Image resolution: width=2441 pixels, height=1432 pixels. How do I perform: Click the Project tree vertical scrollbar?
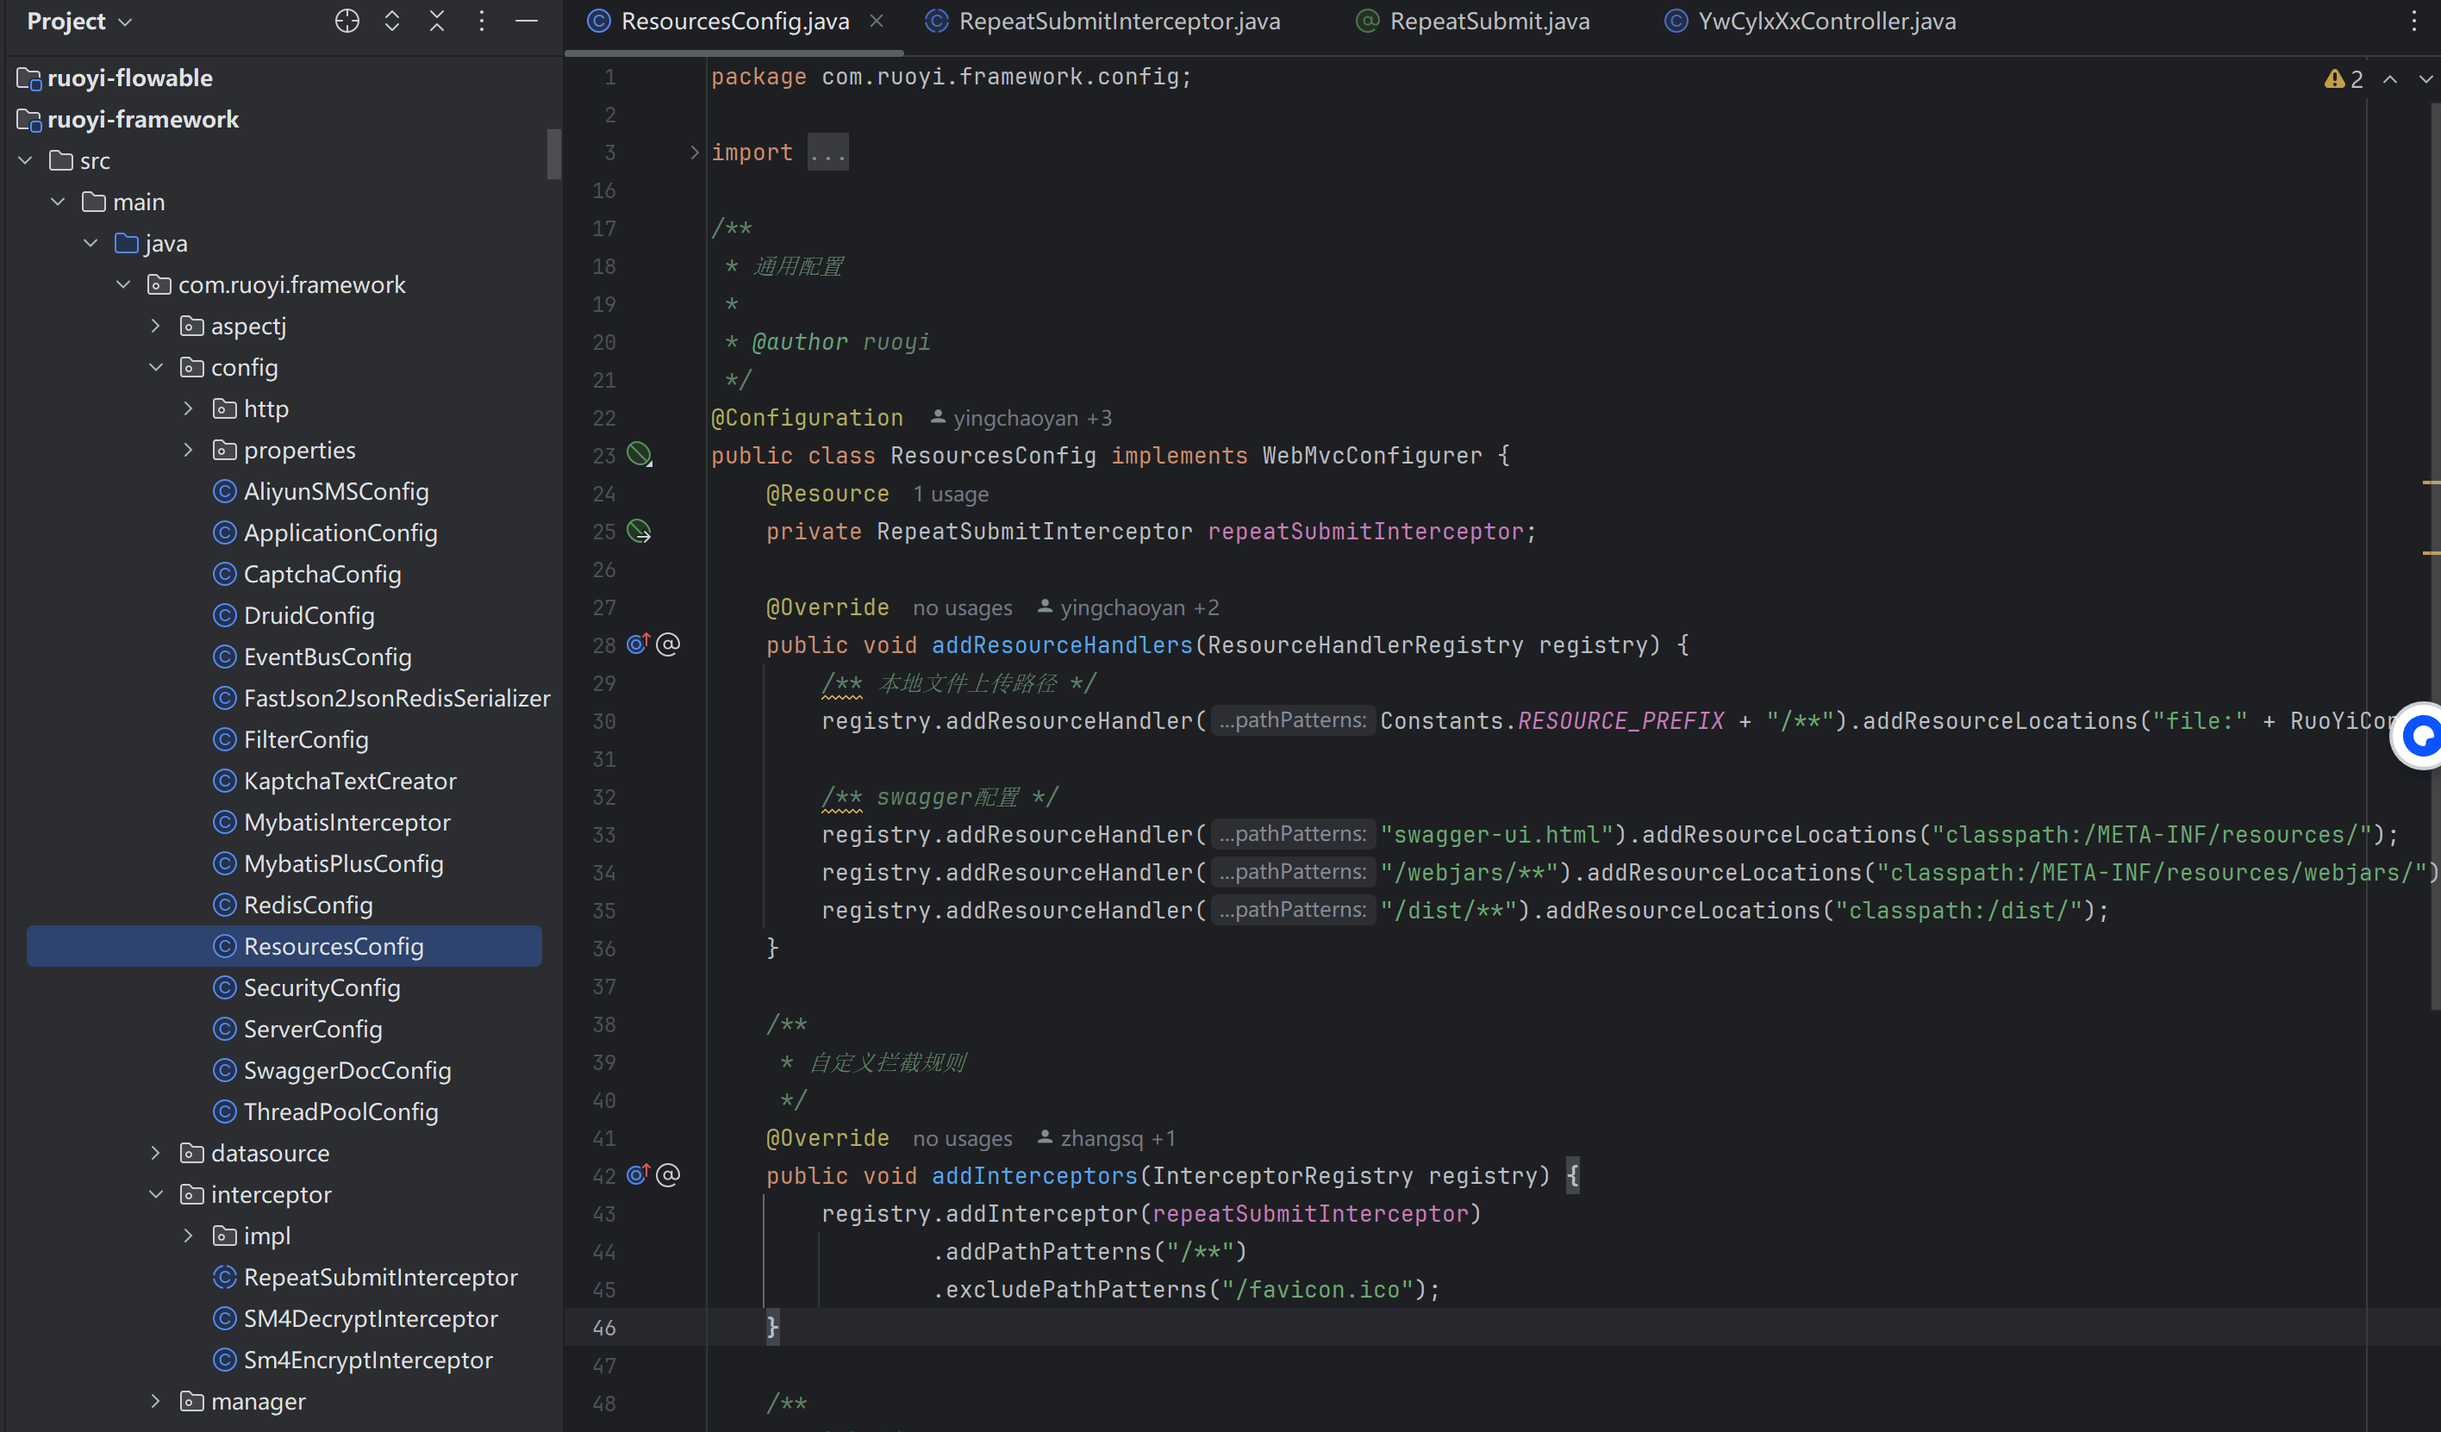553,153
